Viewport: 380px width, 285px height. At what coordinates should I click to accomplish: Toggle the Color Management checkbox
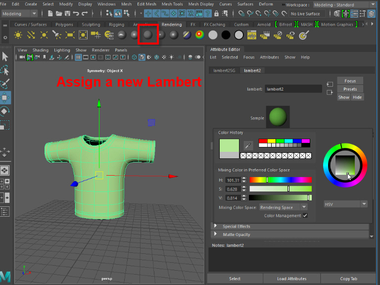click(x=305, y=216)
